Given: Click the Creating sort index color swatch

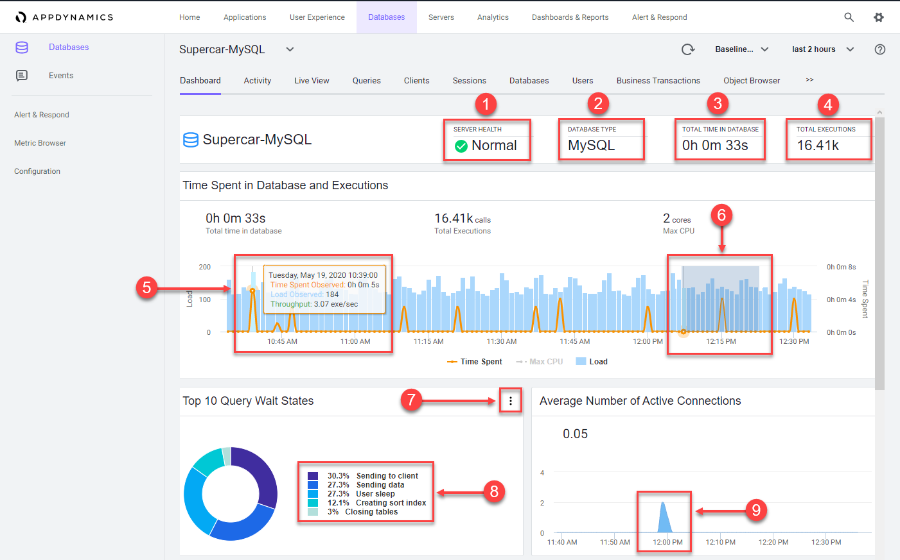Looking at the screenshot, I should 313,503.
